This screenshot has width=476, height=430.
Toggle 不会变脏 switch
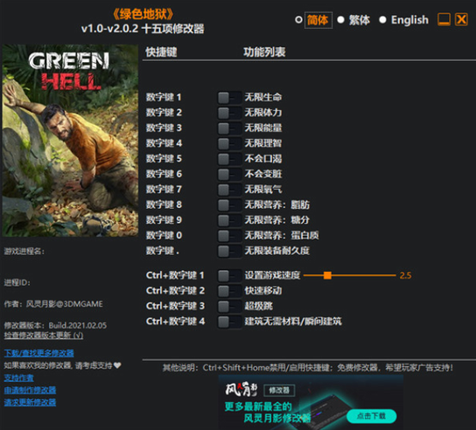229,175
